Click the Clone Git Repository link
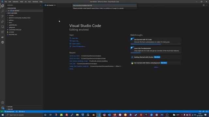 click(79, 46)
